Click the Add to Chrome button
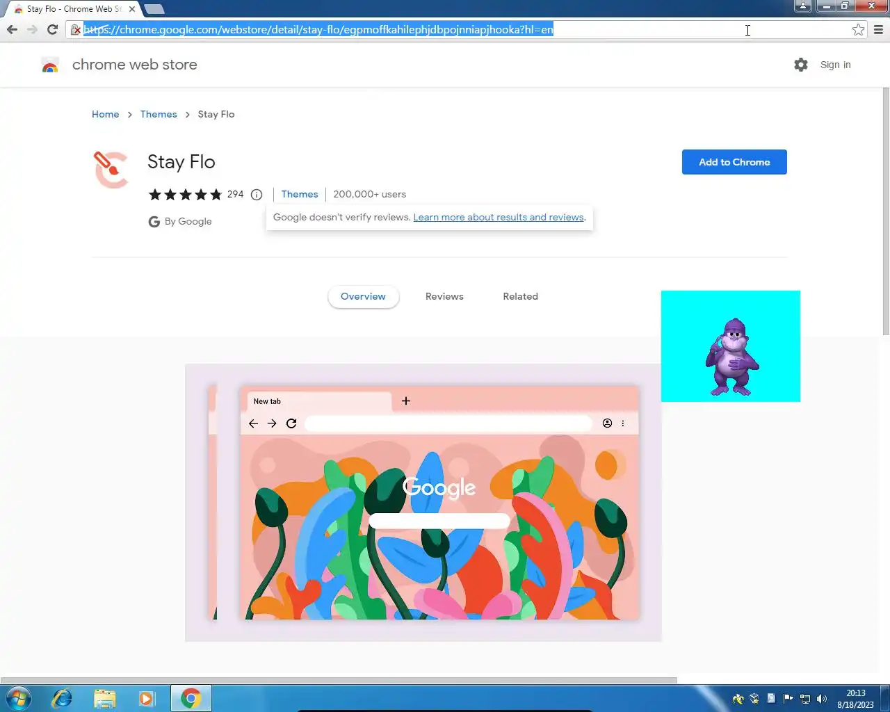 pyautogui.click(x=734, y=162)
